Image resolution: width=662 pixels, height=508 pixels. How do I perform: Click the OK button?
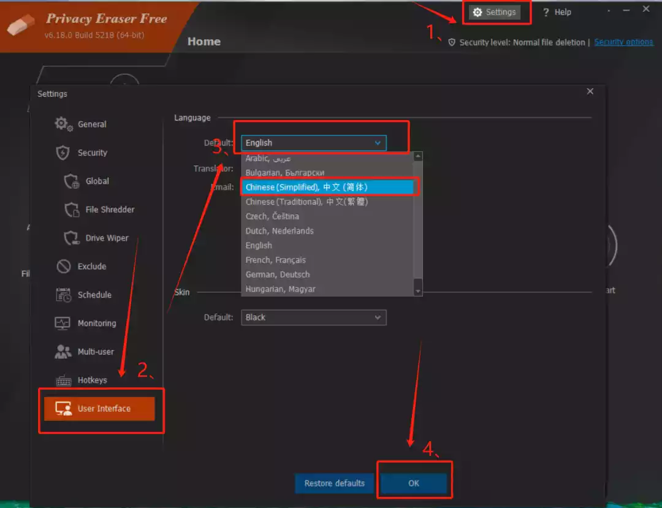coord(413,483)
